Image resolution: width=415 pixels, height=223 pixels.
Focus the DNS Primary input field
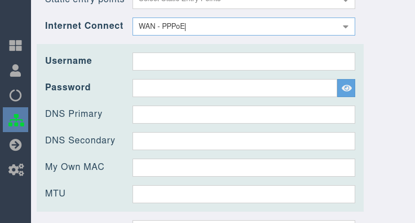tap(244, 115)
